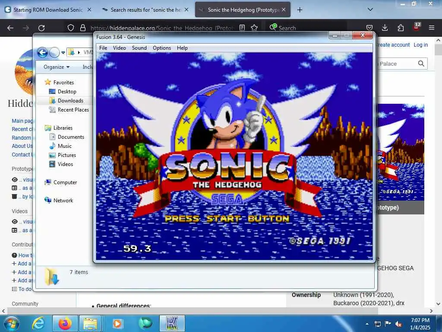
Task: Open the Organize dropdown in Explorer
Action: 57,67
